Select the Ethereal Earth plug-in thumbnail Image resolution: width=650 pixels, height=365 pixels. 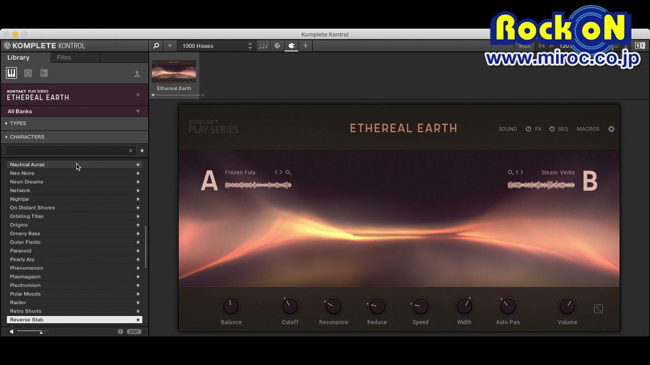[x=174, y=71]
